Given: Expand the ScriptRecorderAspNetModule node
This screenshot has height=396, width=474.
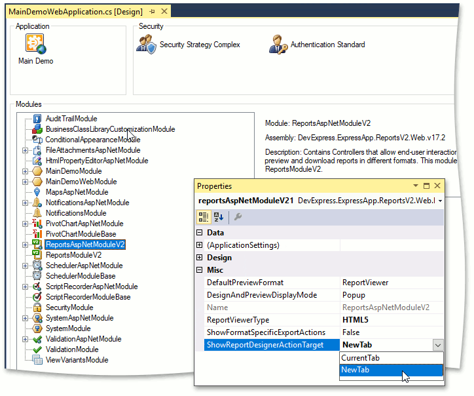Looking at the screenshot, I should pos(25,287).
